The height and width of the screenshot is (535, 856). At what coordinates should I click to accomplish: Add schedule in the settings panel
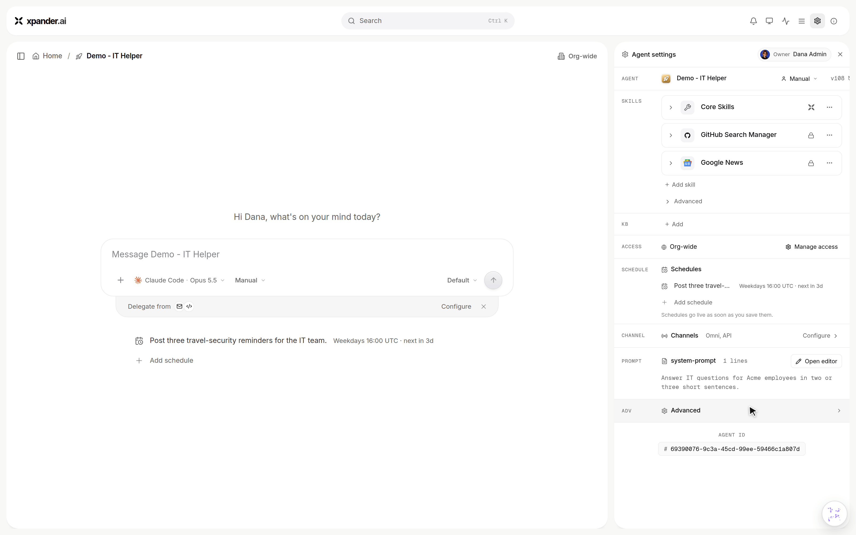click(687, 303)
